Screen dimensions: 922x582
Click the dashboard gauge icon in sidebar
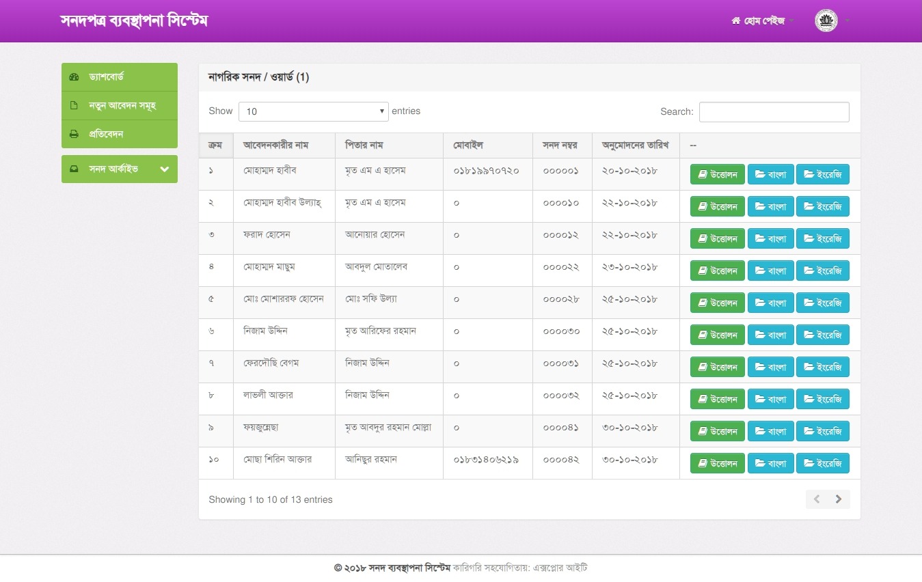pos(74,77)
